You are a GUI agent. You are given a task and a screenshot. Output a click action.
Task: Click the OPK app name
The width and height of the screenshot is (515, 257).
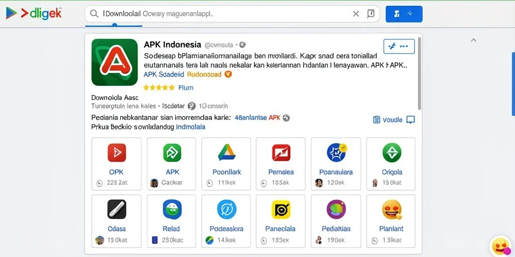116,172
